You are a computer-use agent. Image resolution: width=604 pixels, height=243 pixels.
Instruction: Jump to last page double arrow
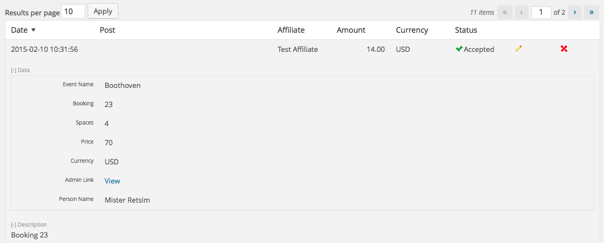(591, 12)
